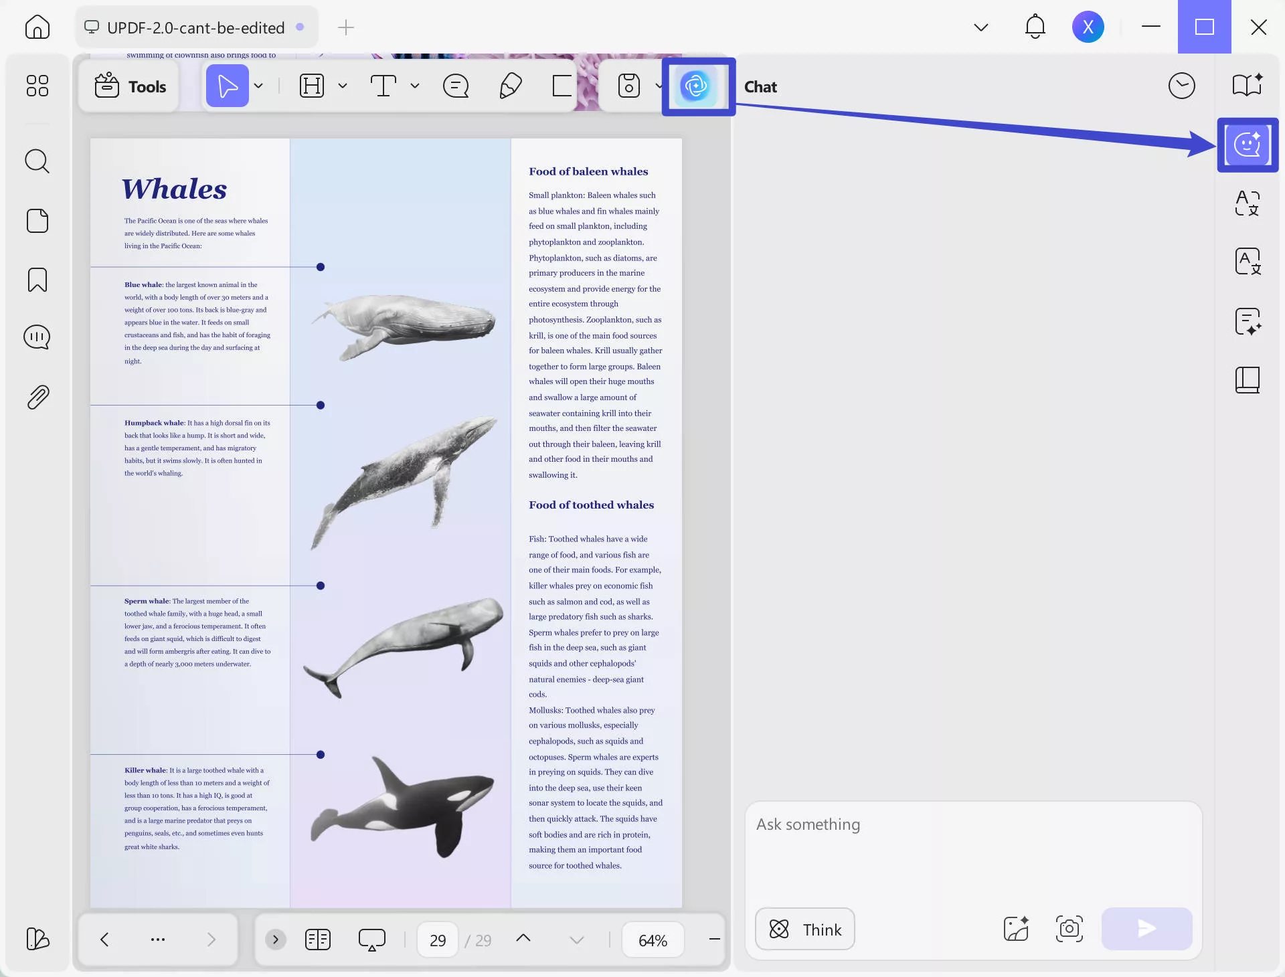
Task: Expand the cursor tool dropdown arrow
Action: click(x=258, y=86)
